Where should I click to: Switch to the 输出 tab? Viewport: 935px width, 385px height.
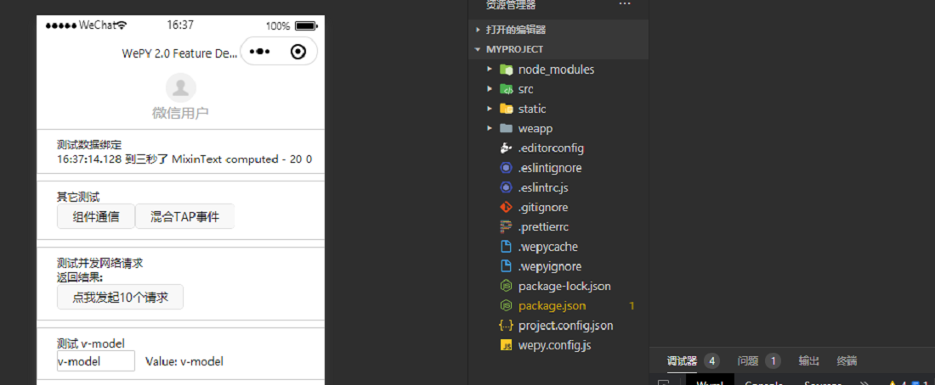pyautogui.click(x=808, y=360)
